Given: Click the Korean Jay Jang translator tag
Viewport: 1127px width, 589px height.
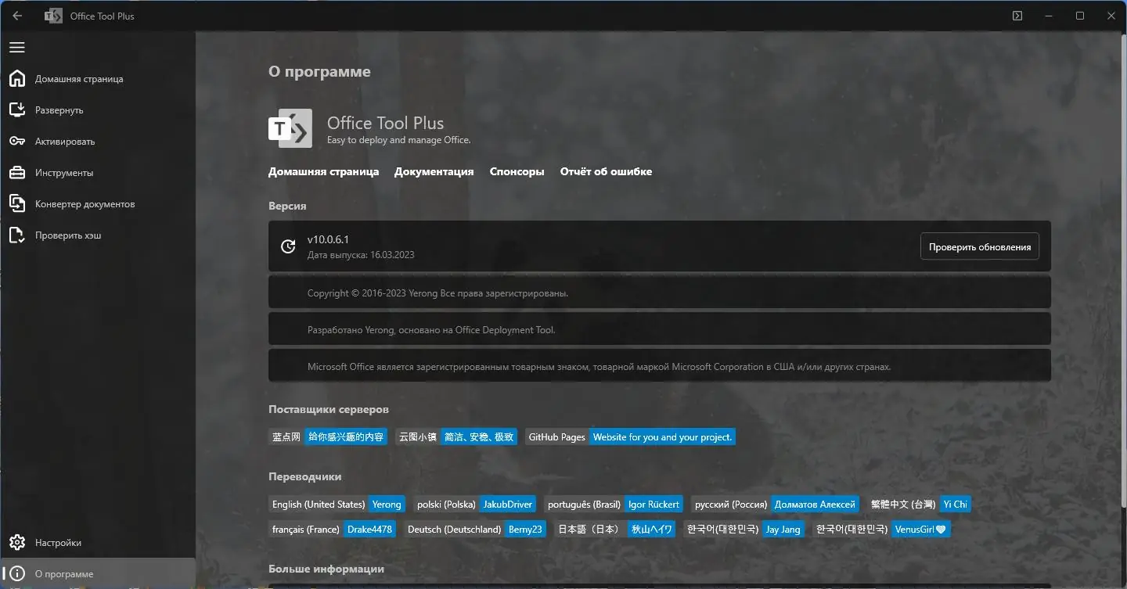Looking at the screenshot, I should coord(744,529).
